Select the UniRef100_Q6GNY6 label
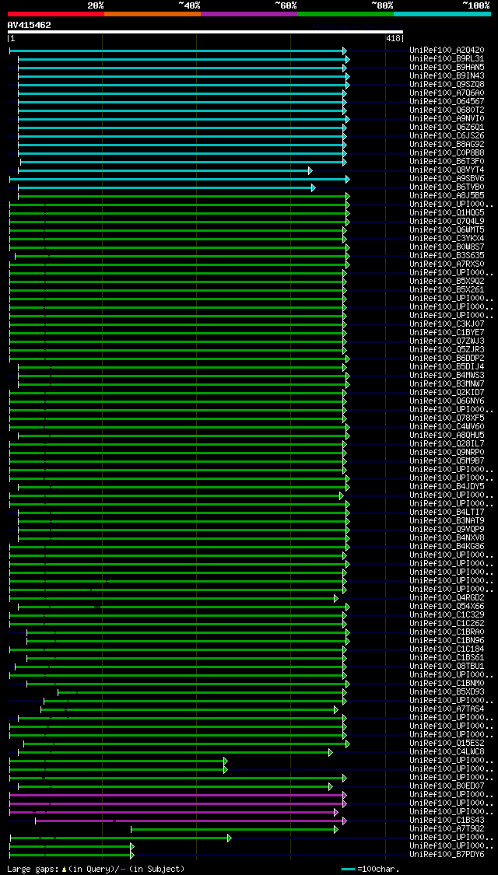The width and height of the screenshot is (498, 875). click(447, 401)
